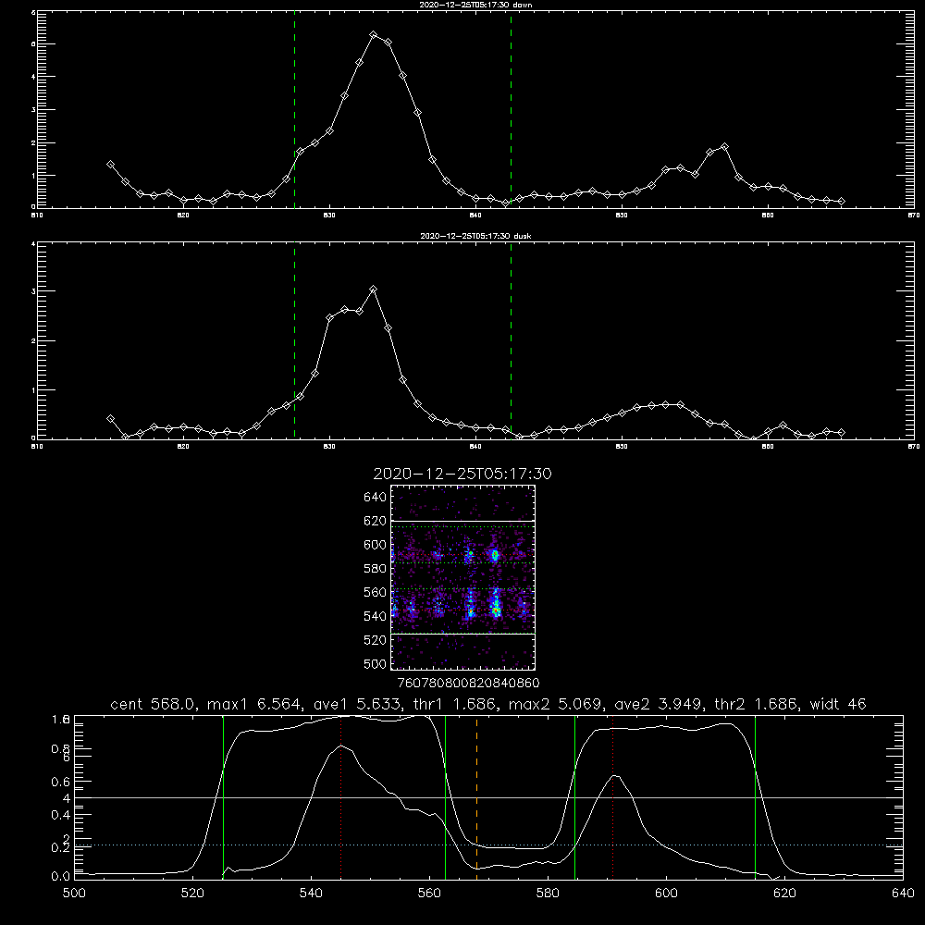This screenshot has width=925, height=925.
Task: Click heatmap y-axis label 620
Action: pos(376,521)
